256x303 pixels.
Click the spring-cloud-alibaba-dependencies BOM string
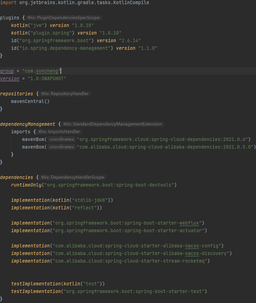165,147
